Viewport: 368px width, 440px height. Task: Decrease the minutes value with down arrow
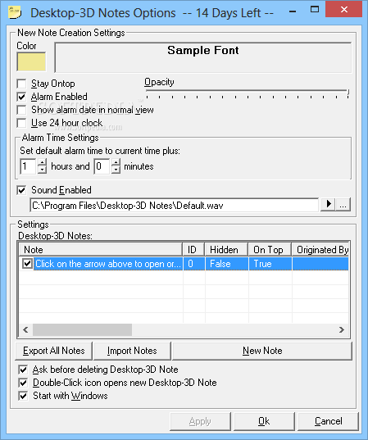pyautogui.click(x=116, y=170)
